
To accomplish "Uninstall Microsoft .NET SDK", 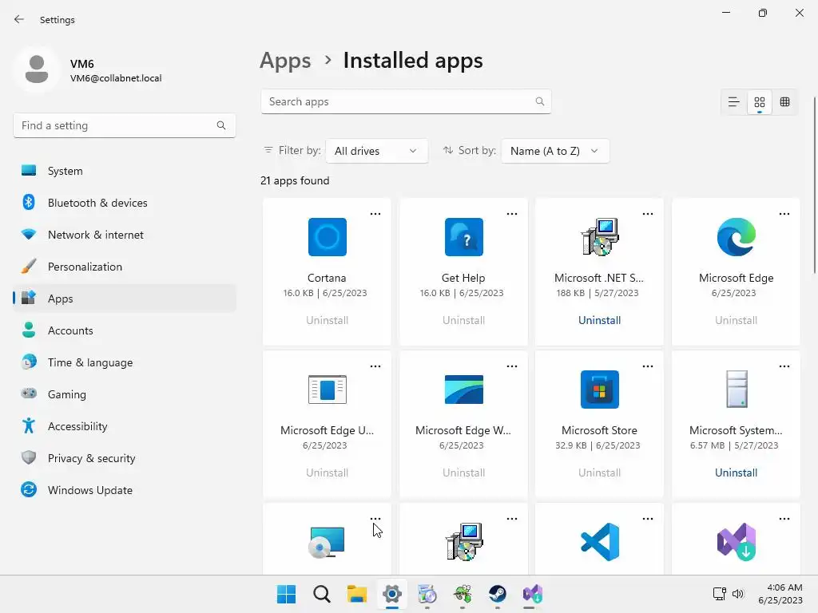I will coord(599,320).
